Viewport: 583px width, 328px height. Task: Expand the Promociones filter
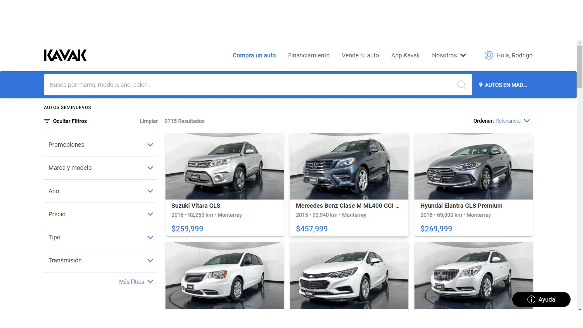(100, 145)
